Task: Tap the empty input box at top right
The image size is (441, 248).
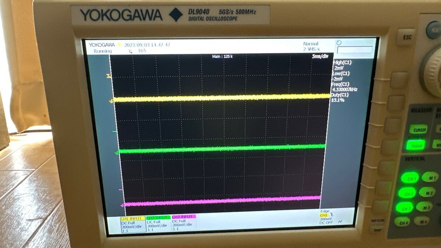Action: tap(355, 50)
